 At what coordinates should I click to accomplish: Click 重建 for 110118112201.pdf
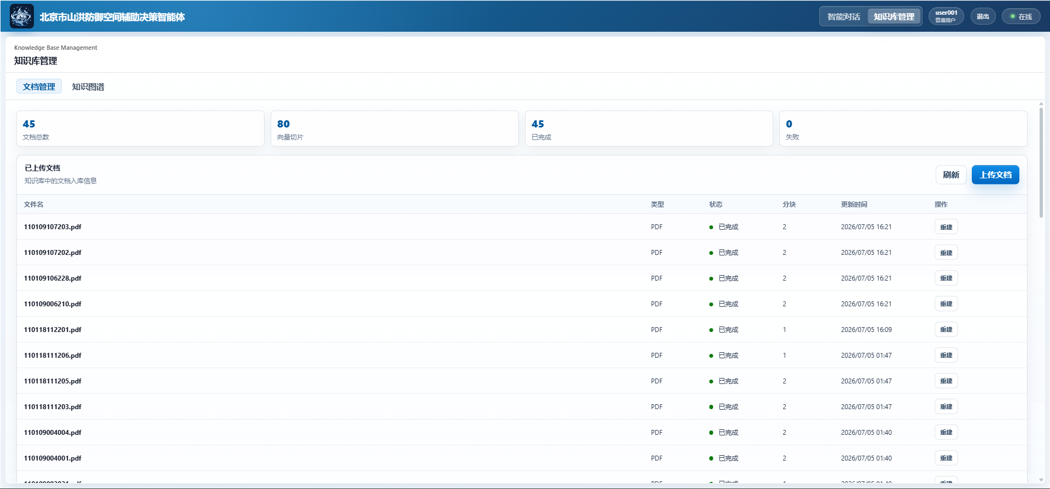pos(946,330)
